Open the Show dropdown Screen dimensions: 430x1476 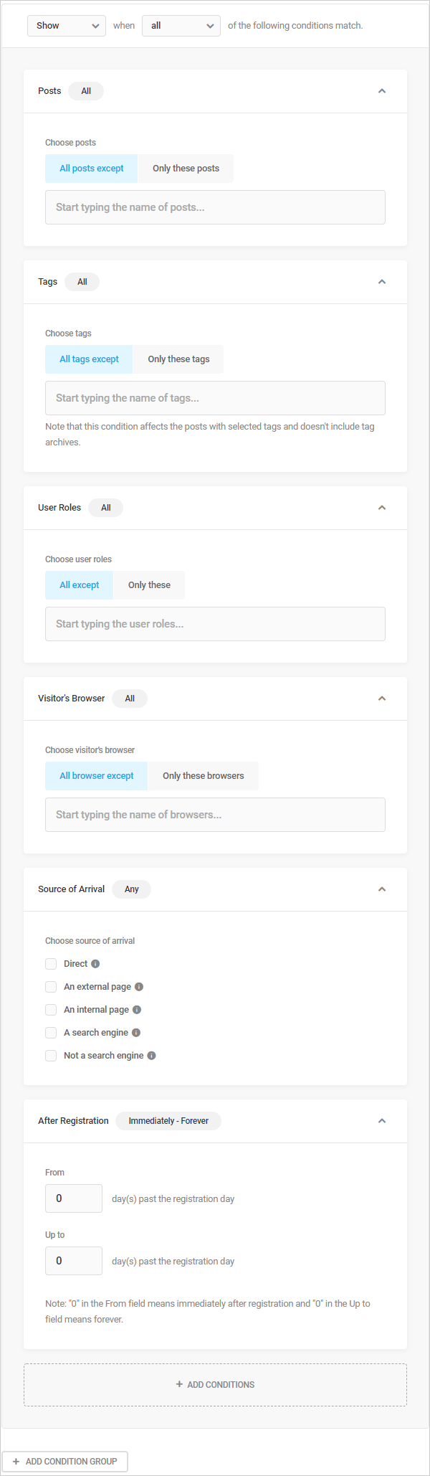[67, 26]
